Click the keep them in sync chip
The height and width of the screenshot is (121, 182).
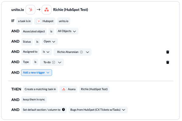point(34,100)
